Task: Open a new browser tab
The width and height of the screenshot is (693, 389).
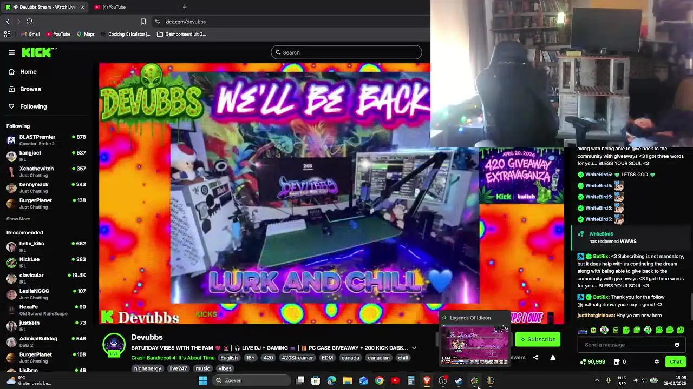Action: pos(185,7)
